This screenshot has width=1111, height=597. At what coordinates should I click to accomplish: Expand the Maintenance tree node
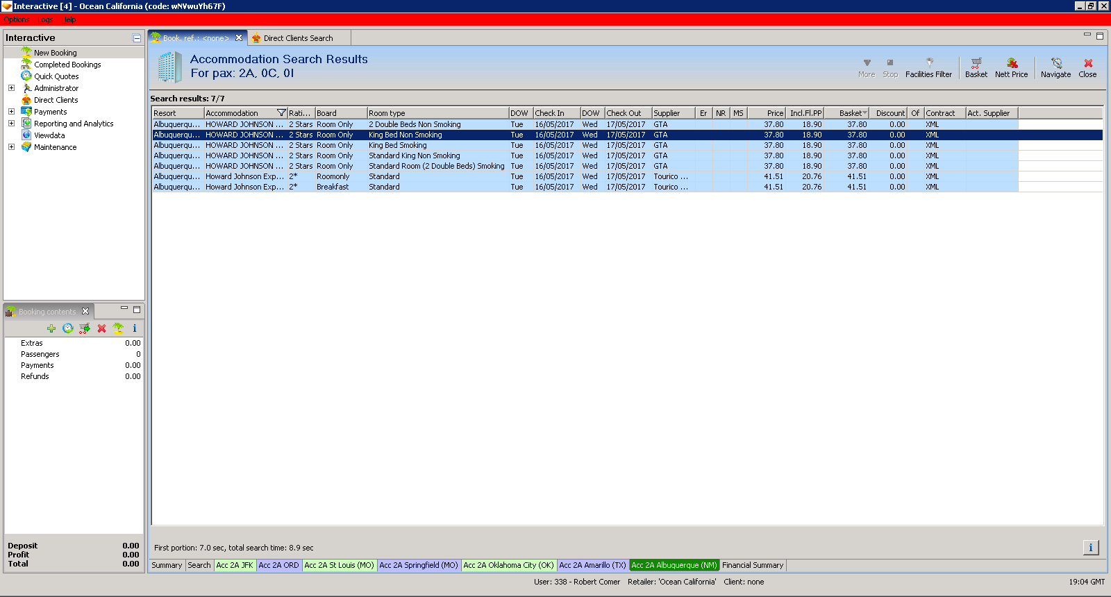(11, 147)
